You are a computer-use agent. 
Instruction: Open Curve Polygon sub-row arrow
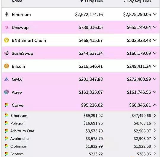click(x=155, y=123)
